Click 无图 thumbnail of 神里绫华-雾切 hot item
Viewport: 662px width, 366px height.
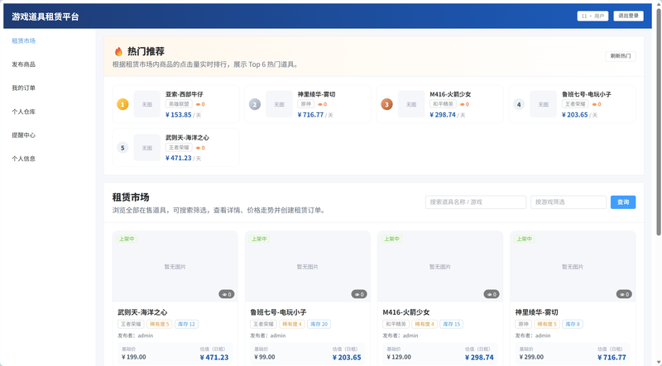(x=279, y=104)
